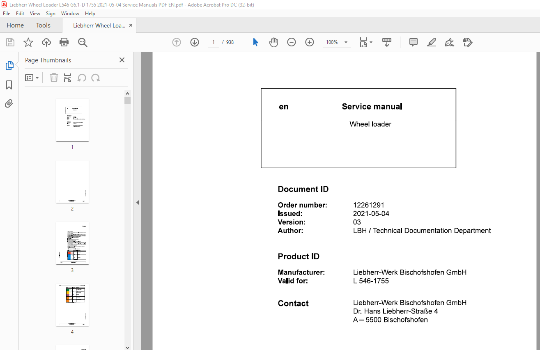Select page 3 thumbnail
Viewport: 540px width, 350px height.
(72, 243)
